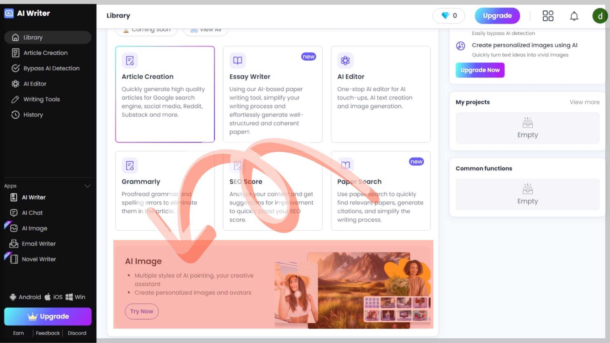
Task: Open Article Creation menu item
Action: pyautogui.click(x=45, y=53)
